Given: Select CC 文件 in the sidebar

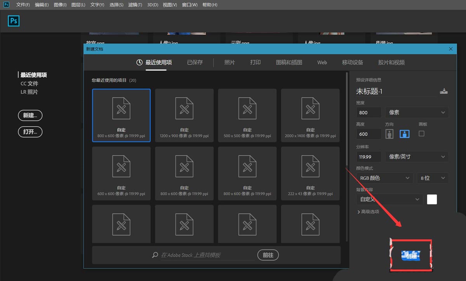Looking at the screenshot, I should [x=29, y=83].
